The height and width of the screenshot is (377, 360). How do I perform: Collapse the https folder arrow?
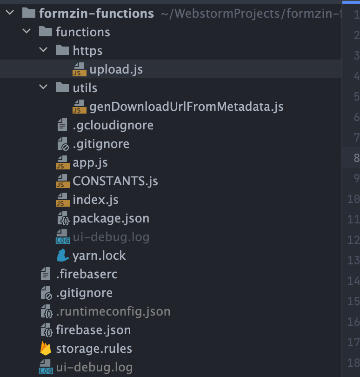tap(44, 50)
